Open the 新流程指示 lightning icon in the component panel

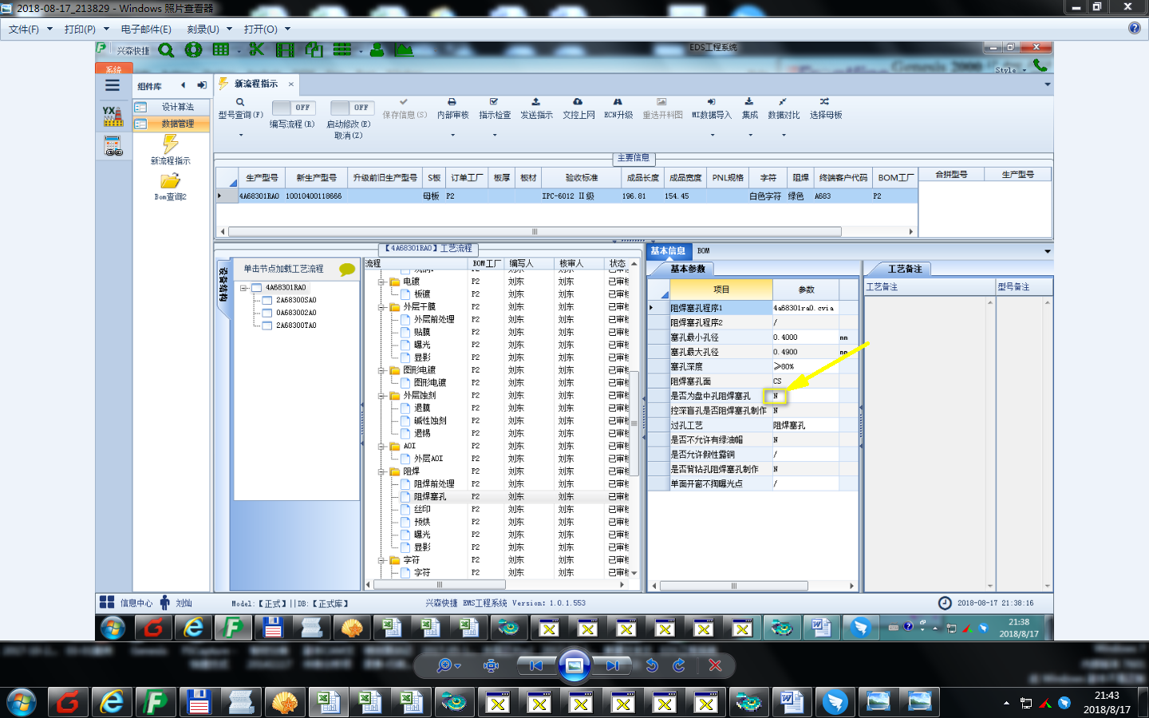tap(171, 144)
